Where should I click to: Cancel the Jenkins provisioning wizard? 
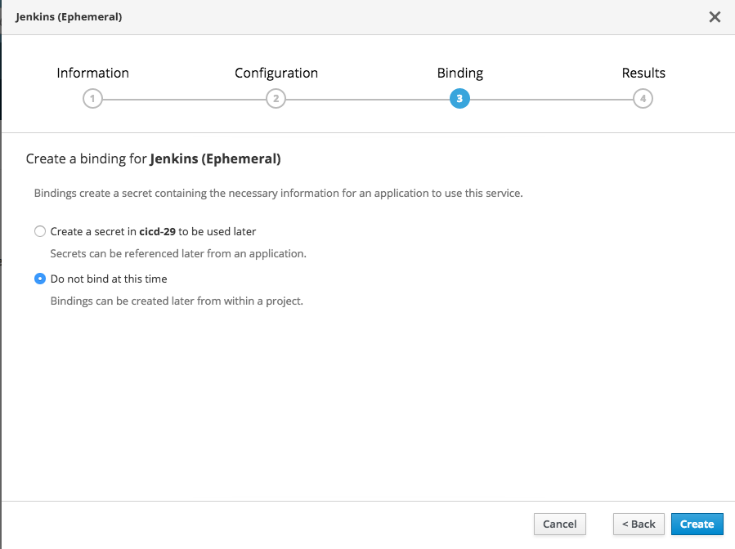(x=560, y=524)
